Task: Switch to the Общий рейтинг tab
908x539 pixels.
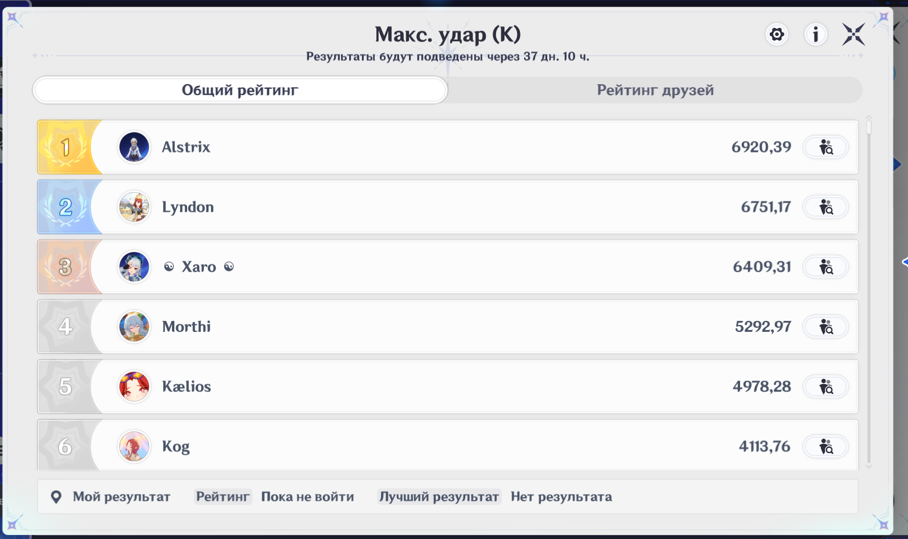Action: coord(240,90)
